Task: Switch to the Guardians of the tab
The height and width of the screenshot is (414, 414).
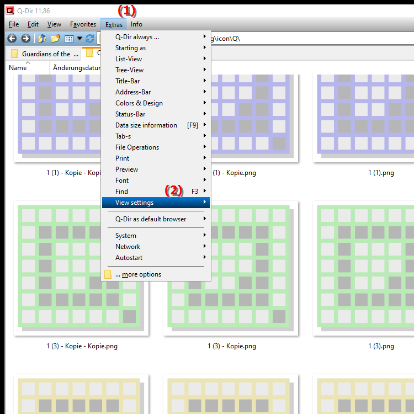Action: click(44, 54)
